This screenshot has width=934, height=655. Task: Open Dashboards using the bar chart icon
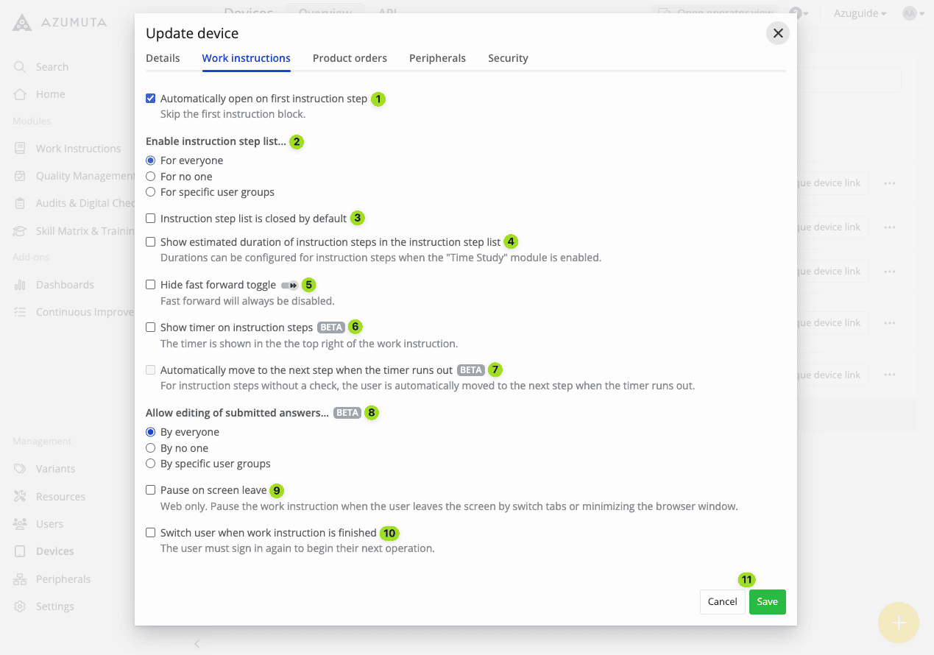(20, 285)
